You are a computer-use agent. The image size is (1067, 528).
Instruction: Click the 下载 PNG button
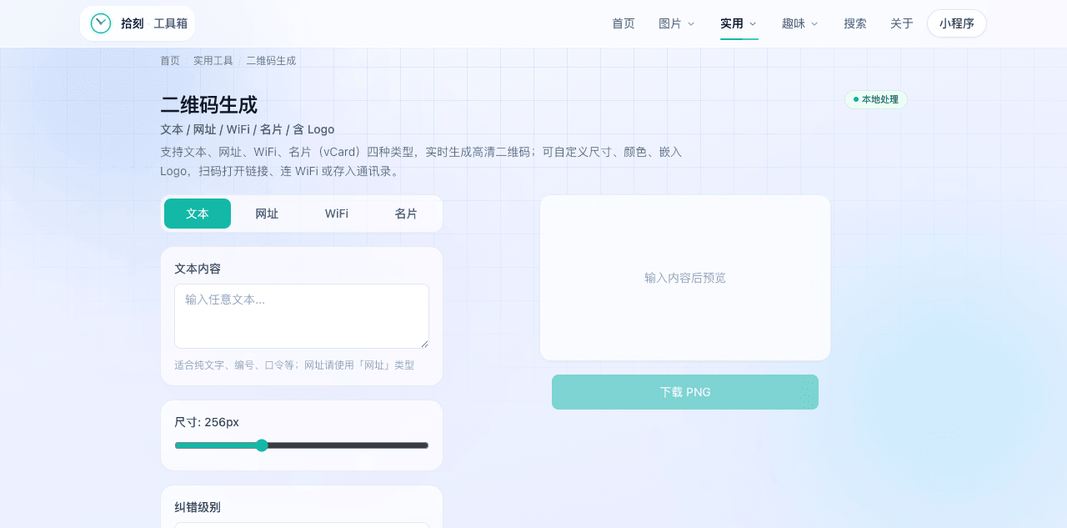click(x=685, y=392)
